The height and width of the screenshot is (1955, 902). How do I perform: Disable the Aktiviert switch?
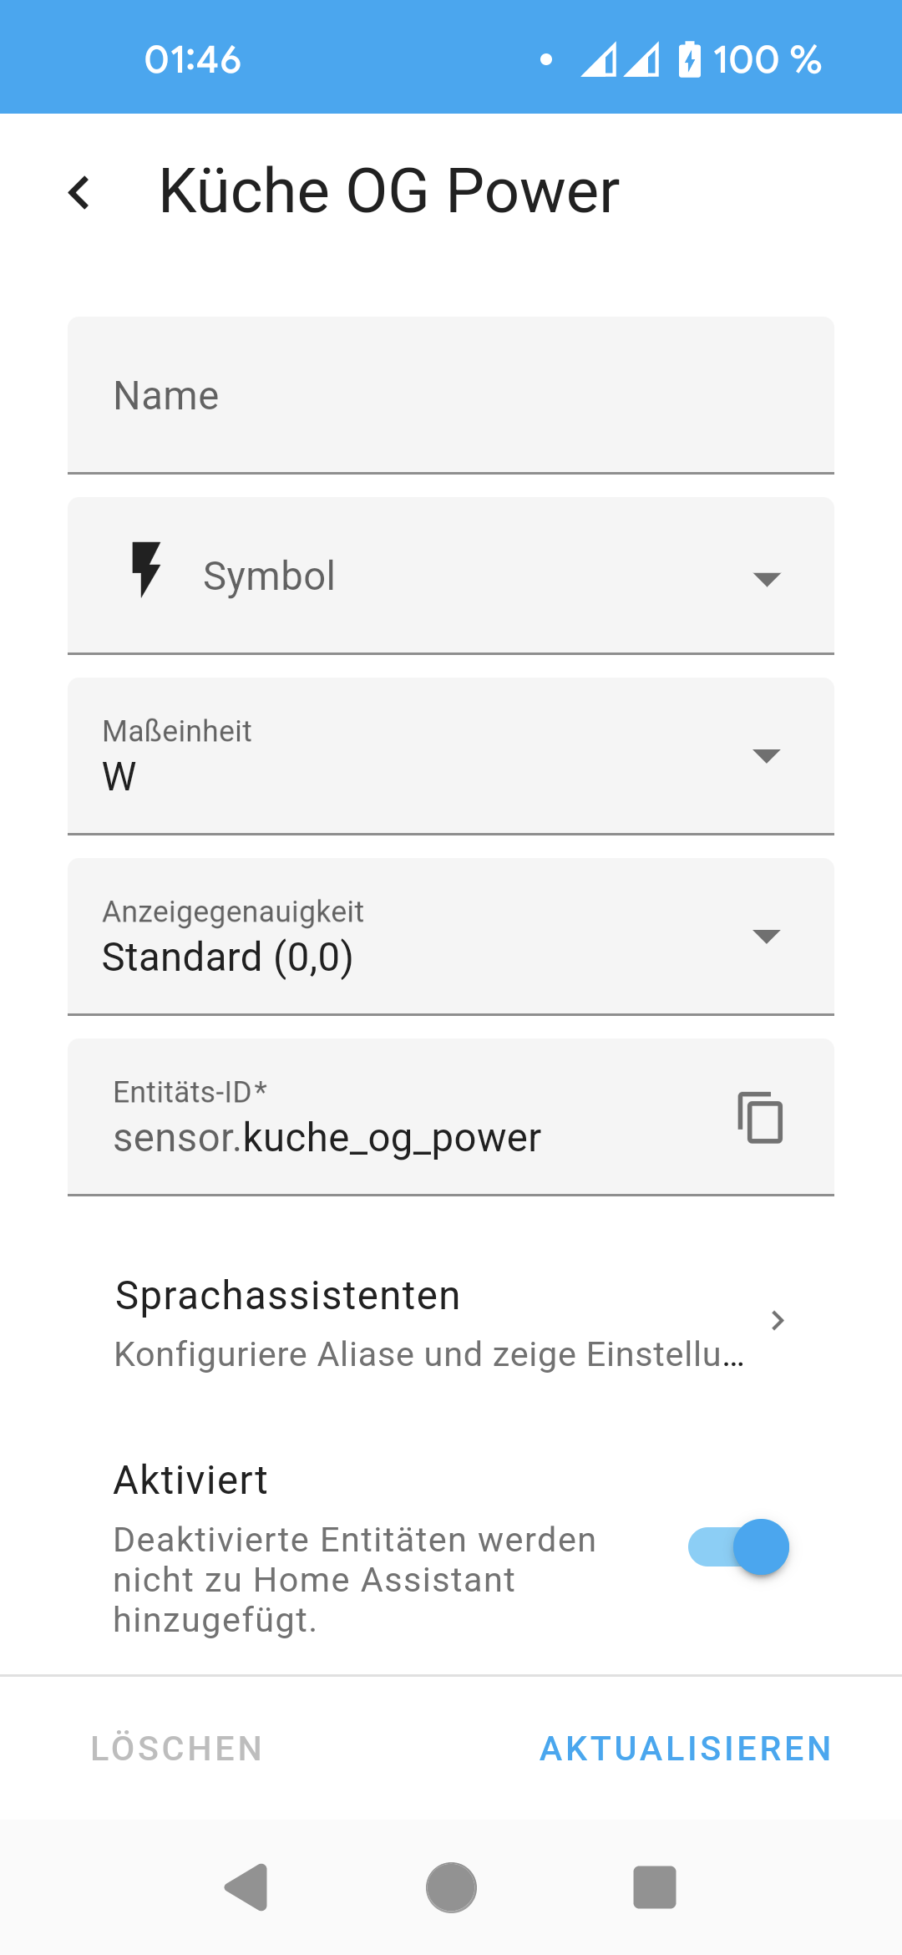pyautogui.click(x=738, y=1546)
